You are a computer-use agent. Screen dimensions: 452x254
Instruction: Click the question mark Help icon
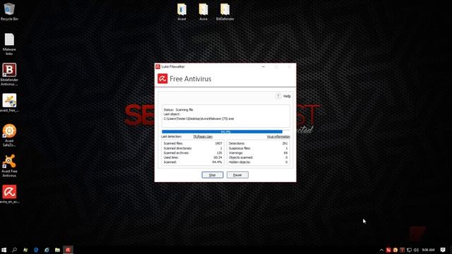point(278,96)
